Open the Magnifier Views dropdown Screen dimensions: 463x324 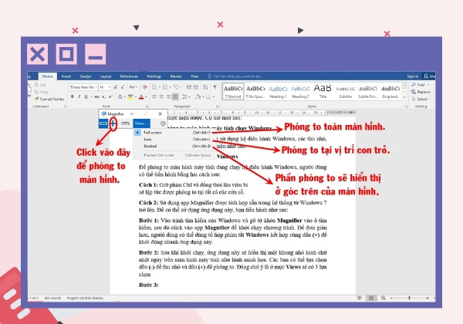pyautogui.click(x=141, y=123)
